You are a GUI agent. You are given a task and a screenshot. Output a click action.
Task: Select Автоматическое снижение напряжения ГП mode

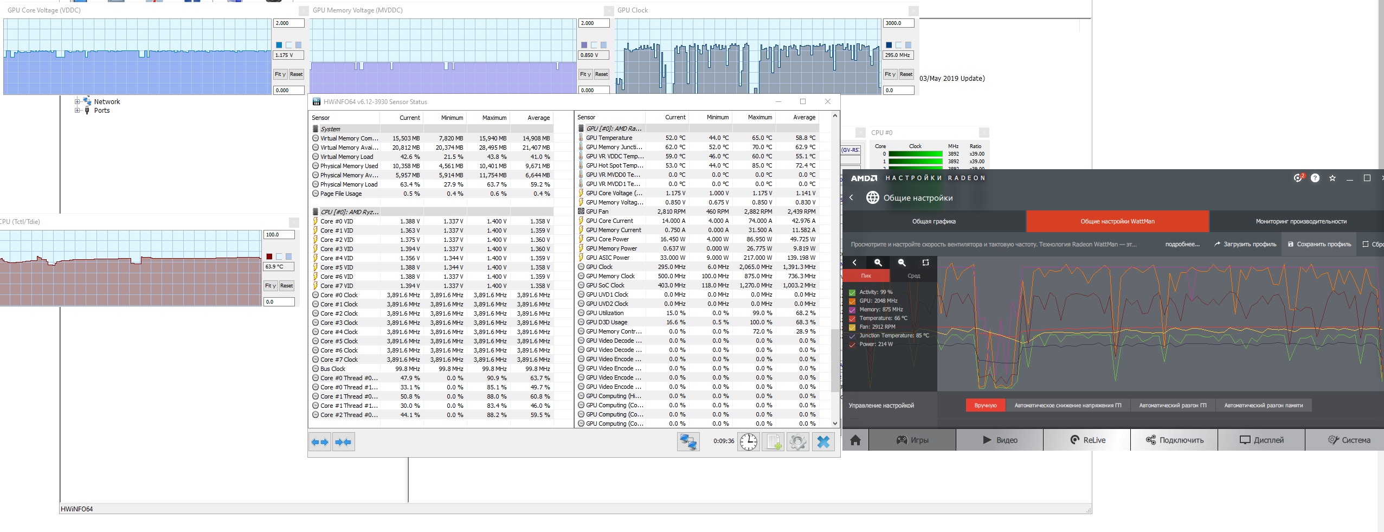point(1068,405)
